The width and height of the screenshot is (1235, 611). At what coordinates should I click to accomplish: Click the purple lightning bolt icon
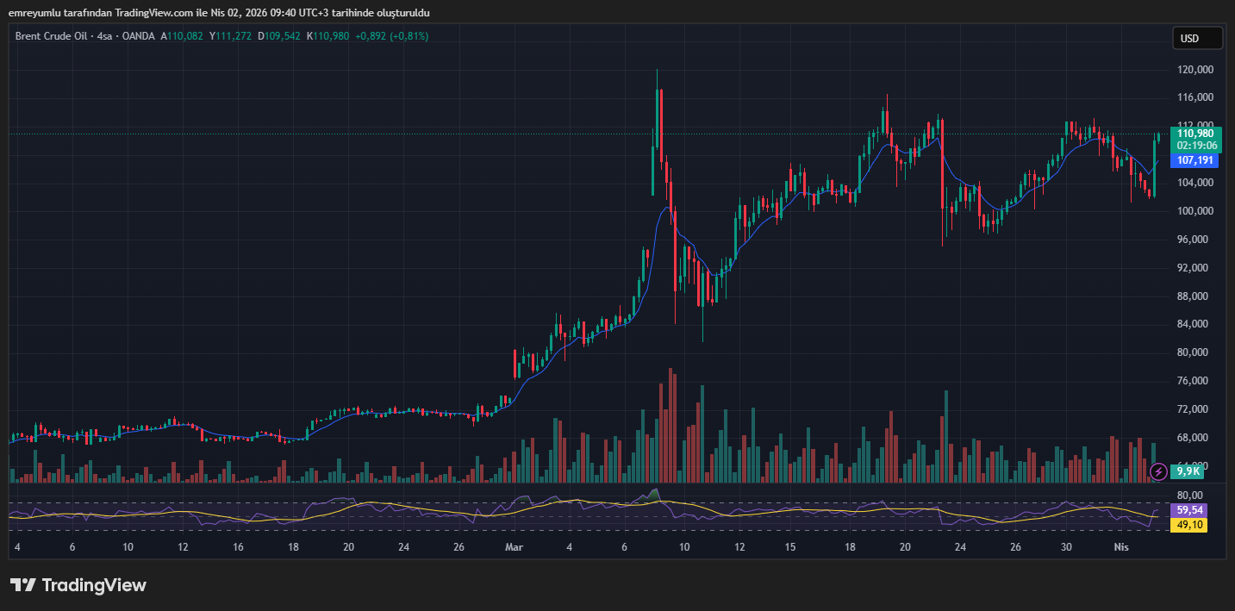1159,471
